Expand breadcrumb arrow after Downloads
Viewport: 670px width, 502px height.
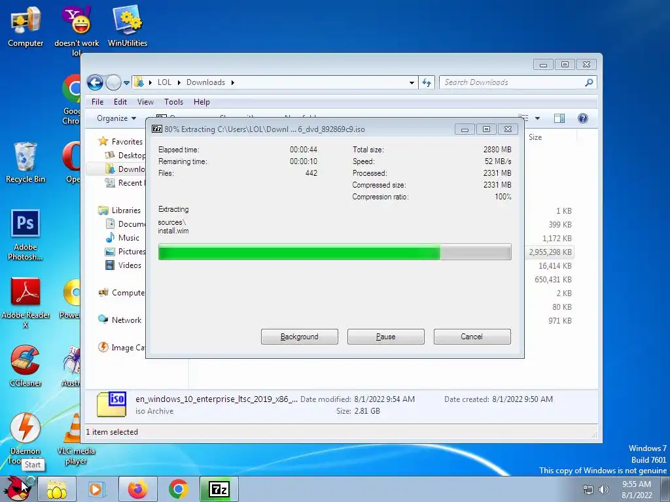233,82
